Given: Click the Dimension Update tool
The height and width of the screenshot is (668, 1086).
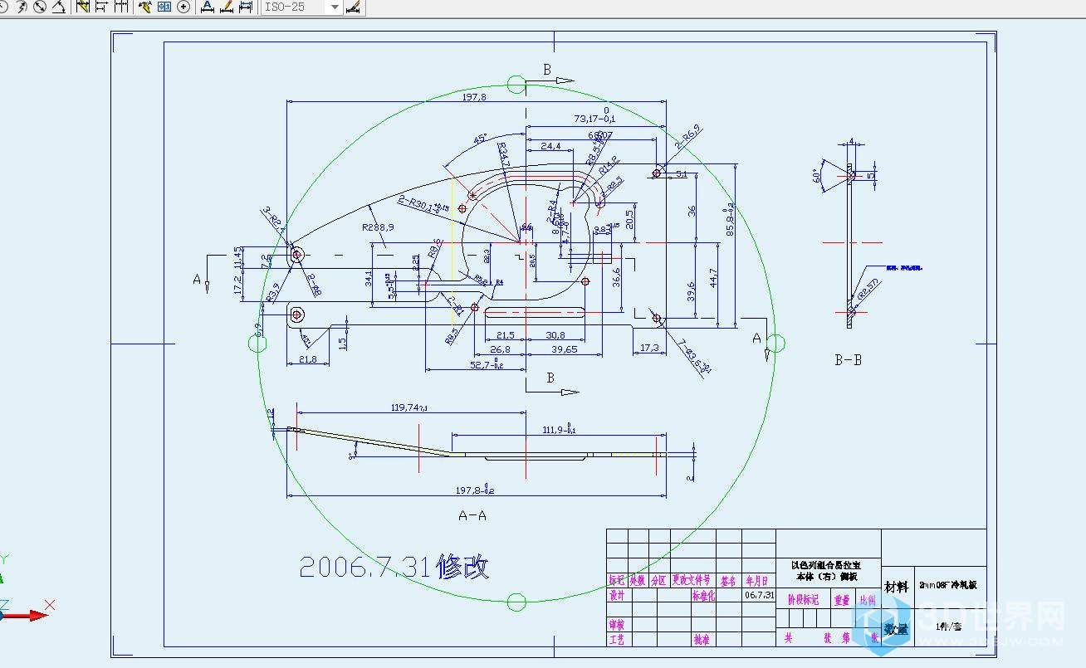Looking at the screenshot, I should click(246, 7).
